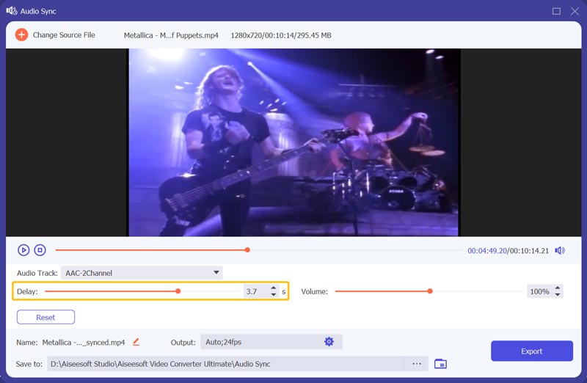Image resolution: width=587 pixels, height=383 pixels.
Task: Click the Volume percentage field showing 100%
Action: pos(539,291)
